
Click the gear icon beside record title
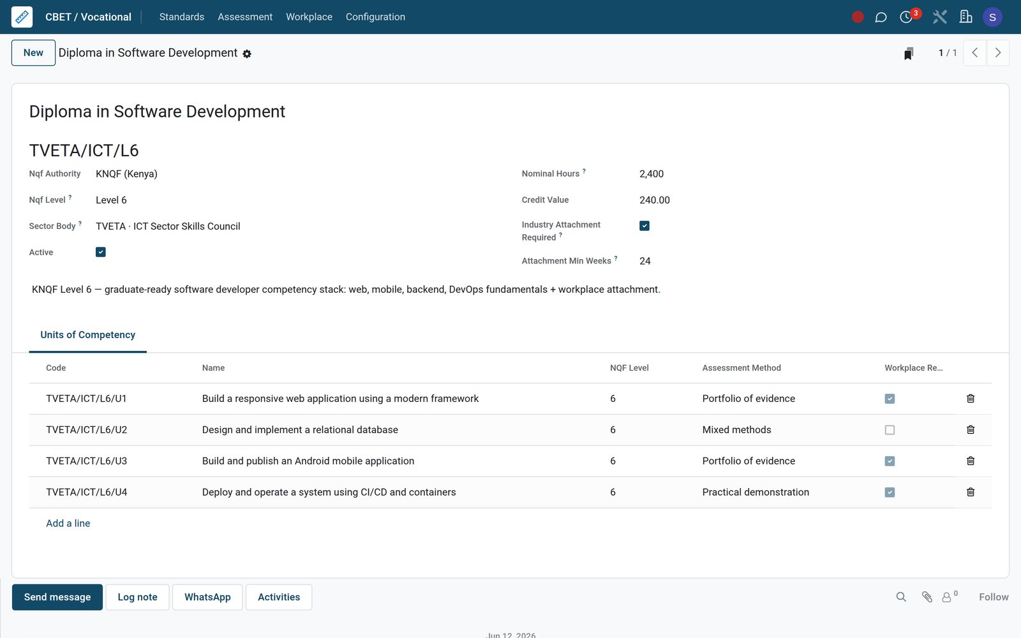[247, 54]
